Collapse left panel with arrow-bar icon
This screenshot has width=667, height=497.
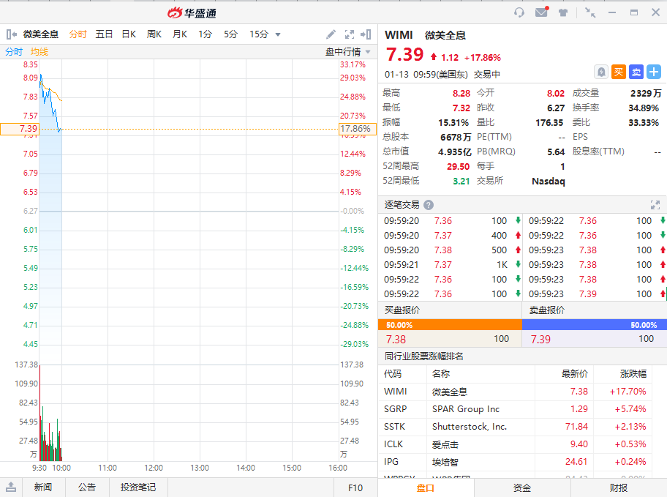(x=12, y=34)
